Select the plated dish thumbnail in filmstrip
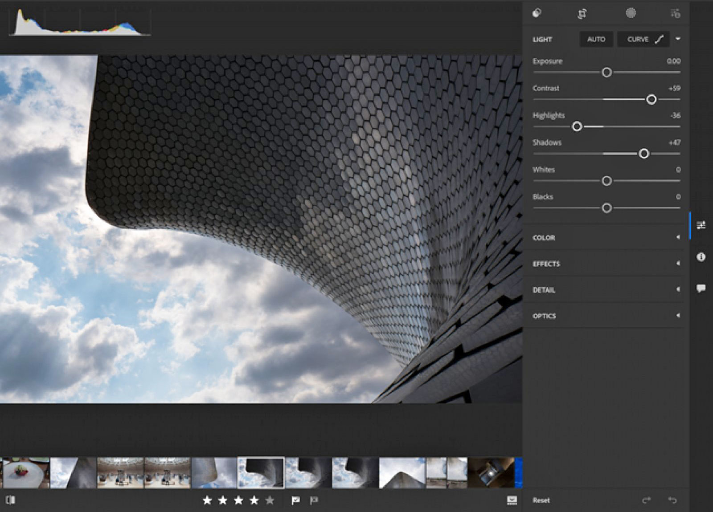The width and height of the screenshot is (713, 512). [26, 473]
